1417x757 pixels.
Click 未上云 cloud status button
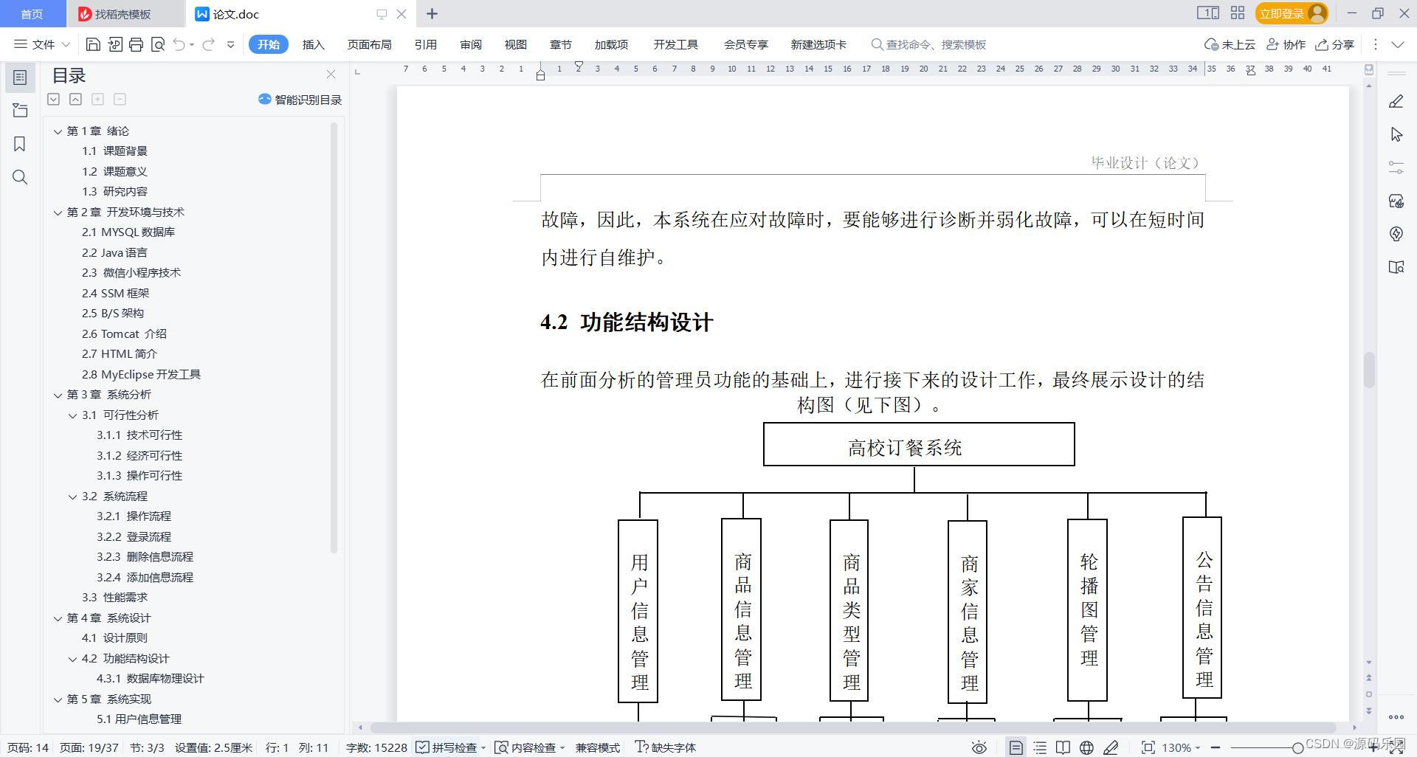coord(1230,44)
